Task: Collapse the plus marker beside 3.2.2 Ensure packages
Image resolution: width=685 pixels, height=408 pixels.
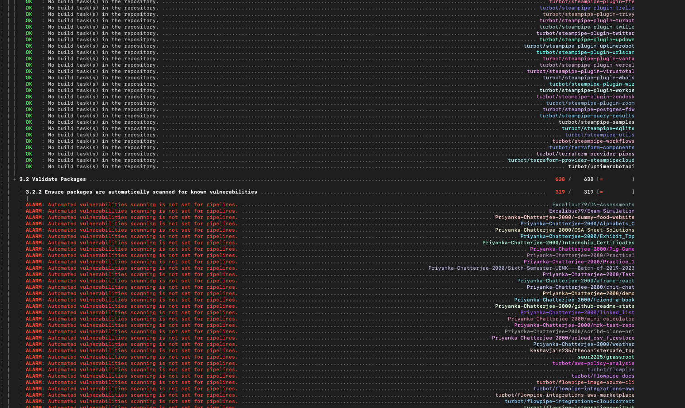Action: pos(21,192)
